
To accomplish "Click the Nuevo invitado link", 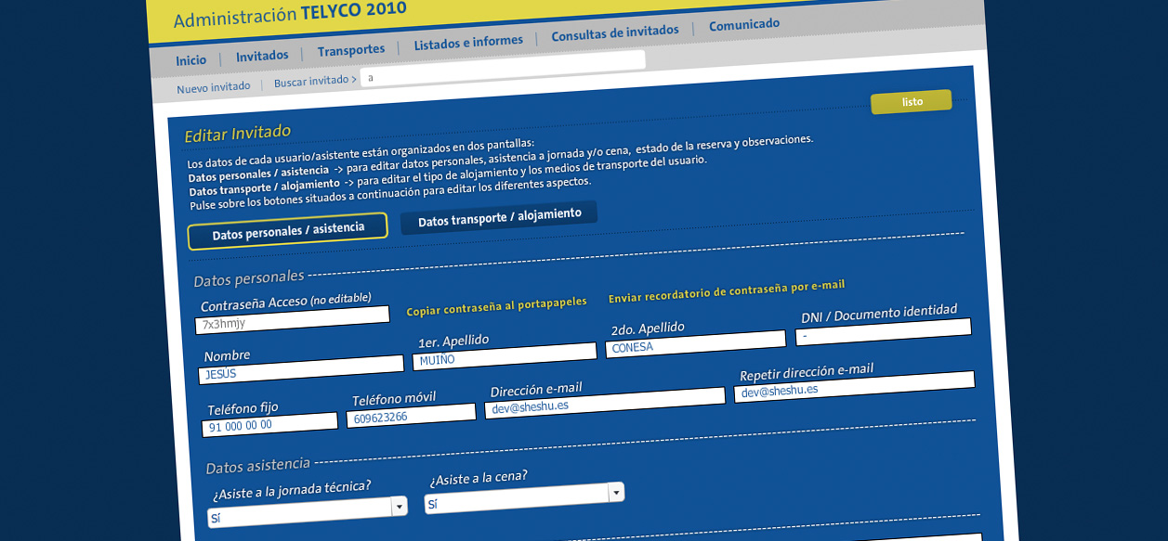I will [x=214, y=86].
